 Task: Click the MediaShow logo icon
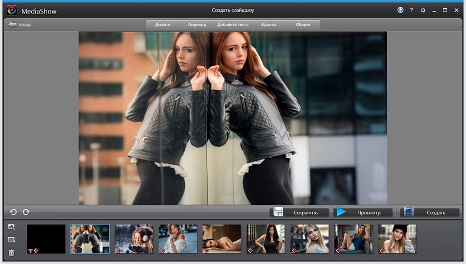coord(12,11)
